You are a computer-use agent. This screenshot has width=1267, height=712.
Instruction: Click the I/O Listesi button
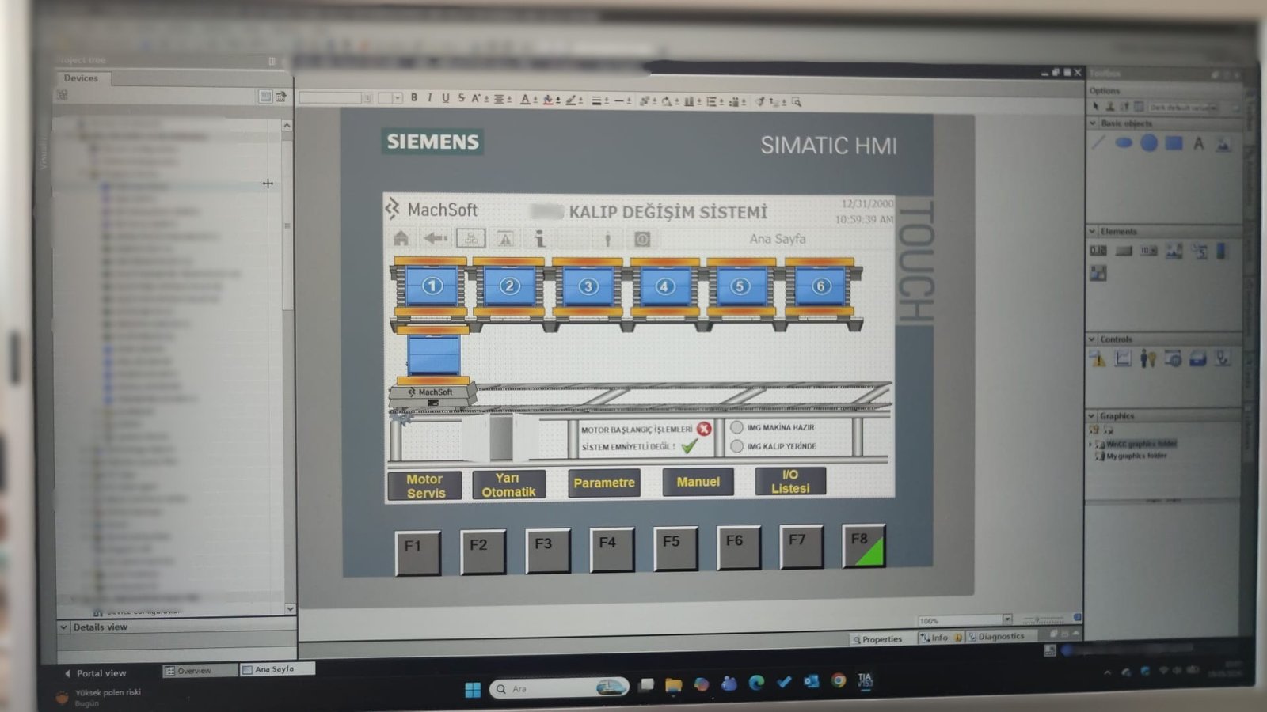(790, 481)
